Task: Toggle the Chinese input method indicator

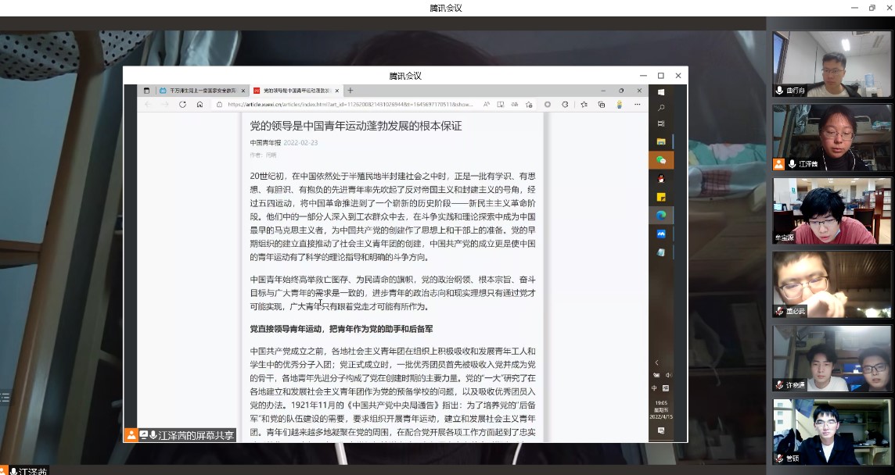Action: (655, 388)
